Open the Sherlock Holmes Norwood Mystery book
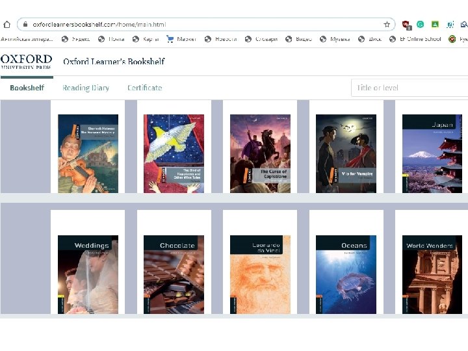Image resolution: width=468 pixels, height=351 pixels. (88, 153)
